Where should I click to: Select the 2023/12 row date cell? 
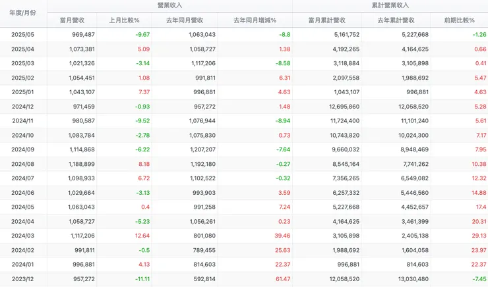pos(22,279)
